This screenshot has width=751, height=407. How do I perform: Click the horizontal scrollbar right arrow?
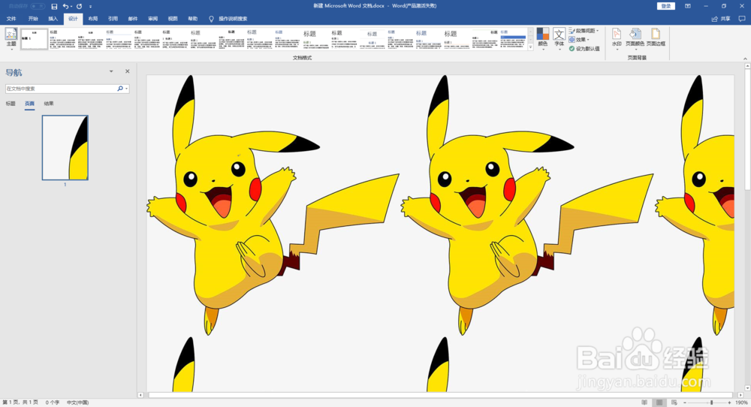[740, 395]
